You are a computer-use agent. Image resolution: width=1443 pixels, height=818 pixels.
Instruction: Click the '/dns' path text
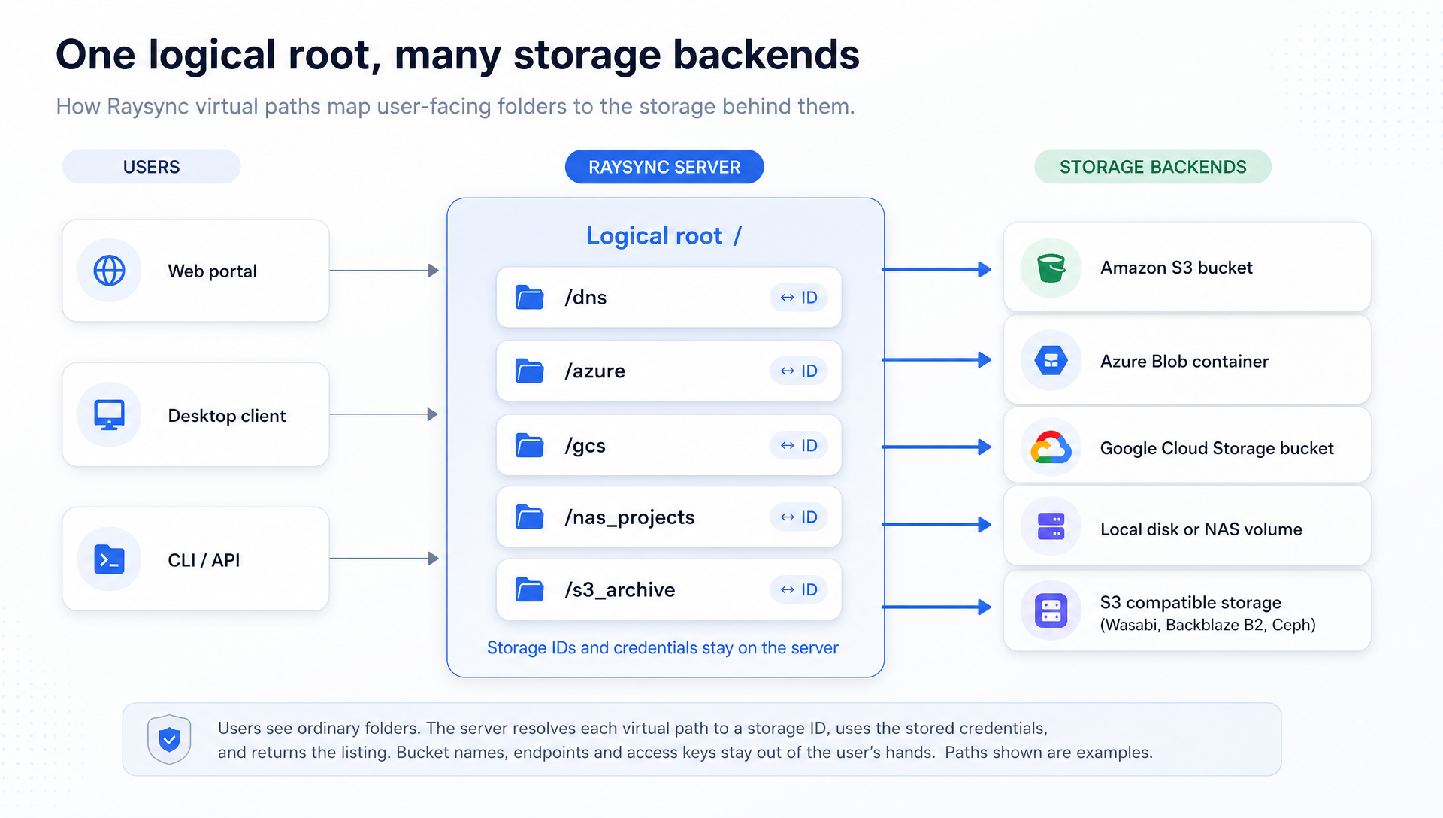coord(585,298)
